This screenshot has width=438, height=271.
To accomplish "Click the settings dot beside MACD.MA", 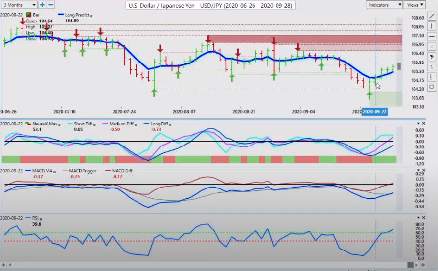I will 54,172.
